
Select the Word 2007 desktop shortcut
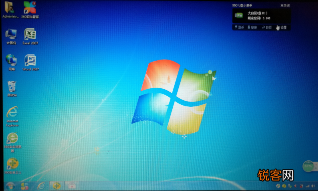(x=31, y=62)
